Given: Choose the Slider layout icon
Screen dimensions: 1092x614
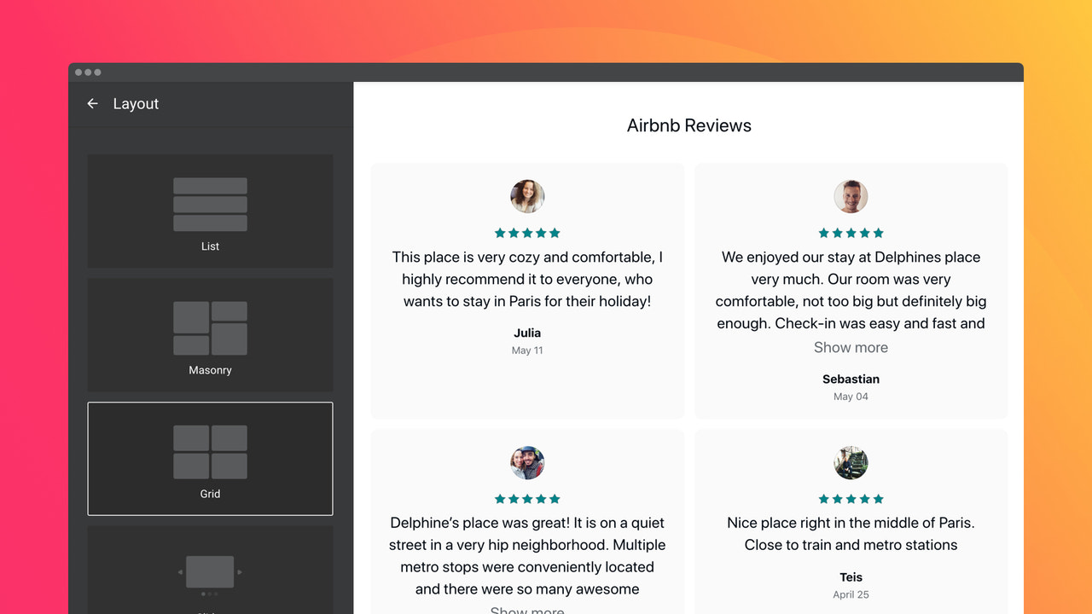Looking at the screenshot, I should [x=210, y=573].
